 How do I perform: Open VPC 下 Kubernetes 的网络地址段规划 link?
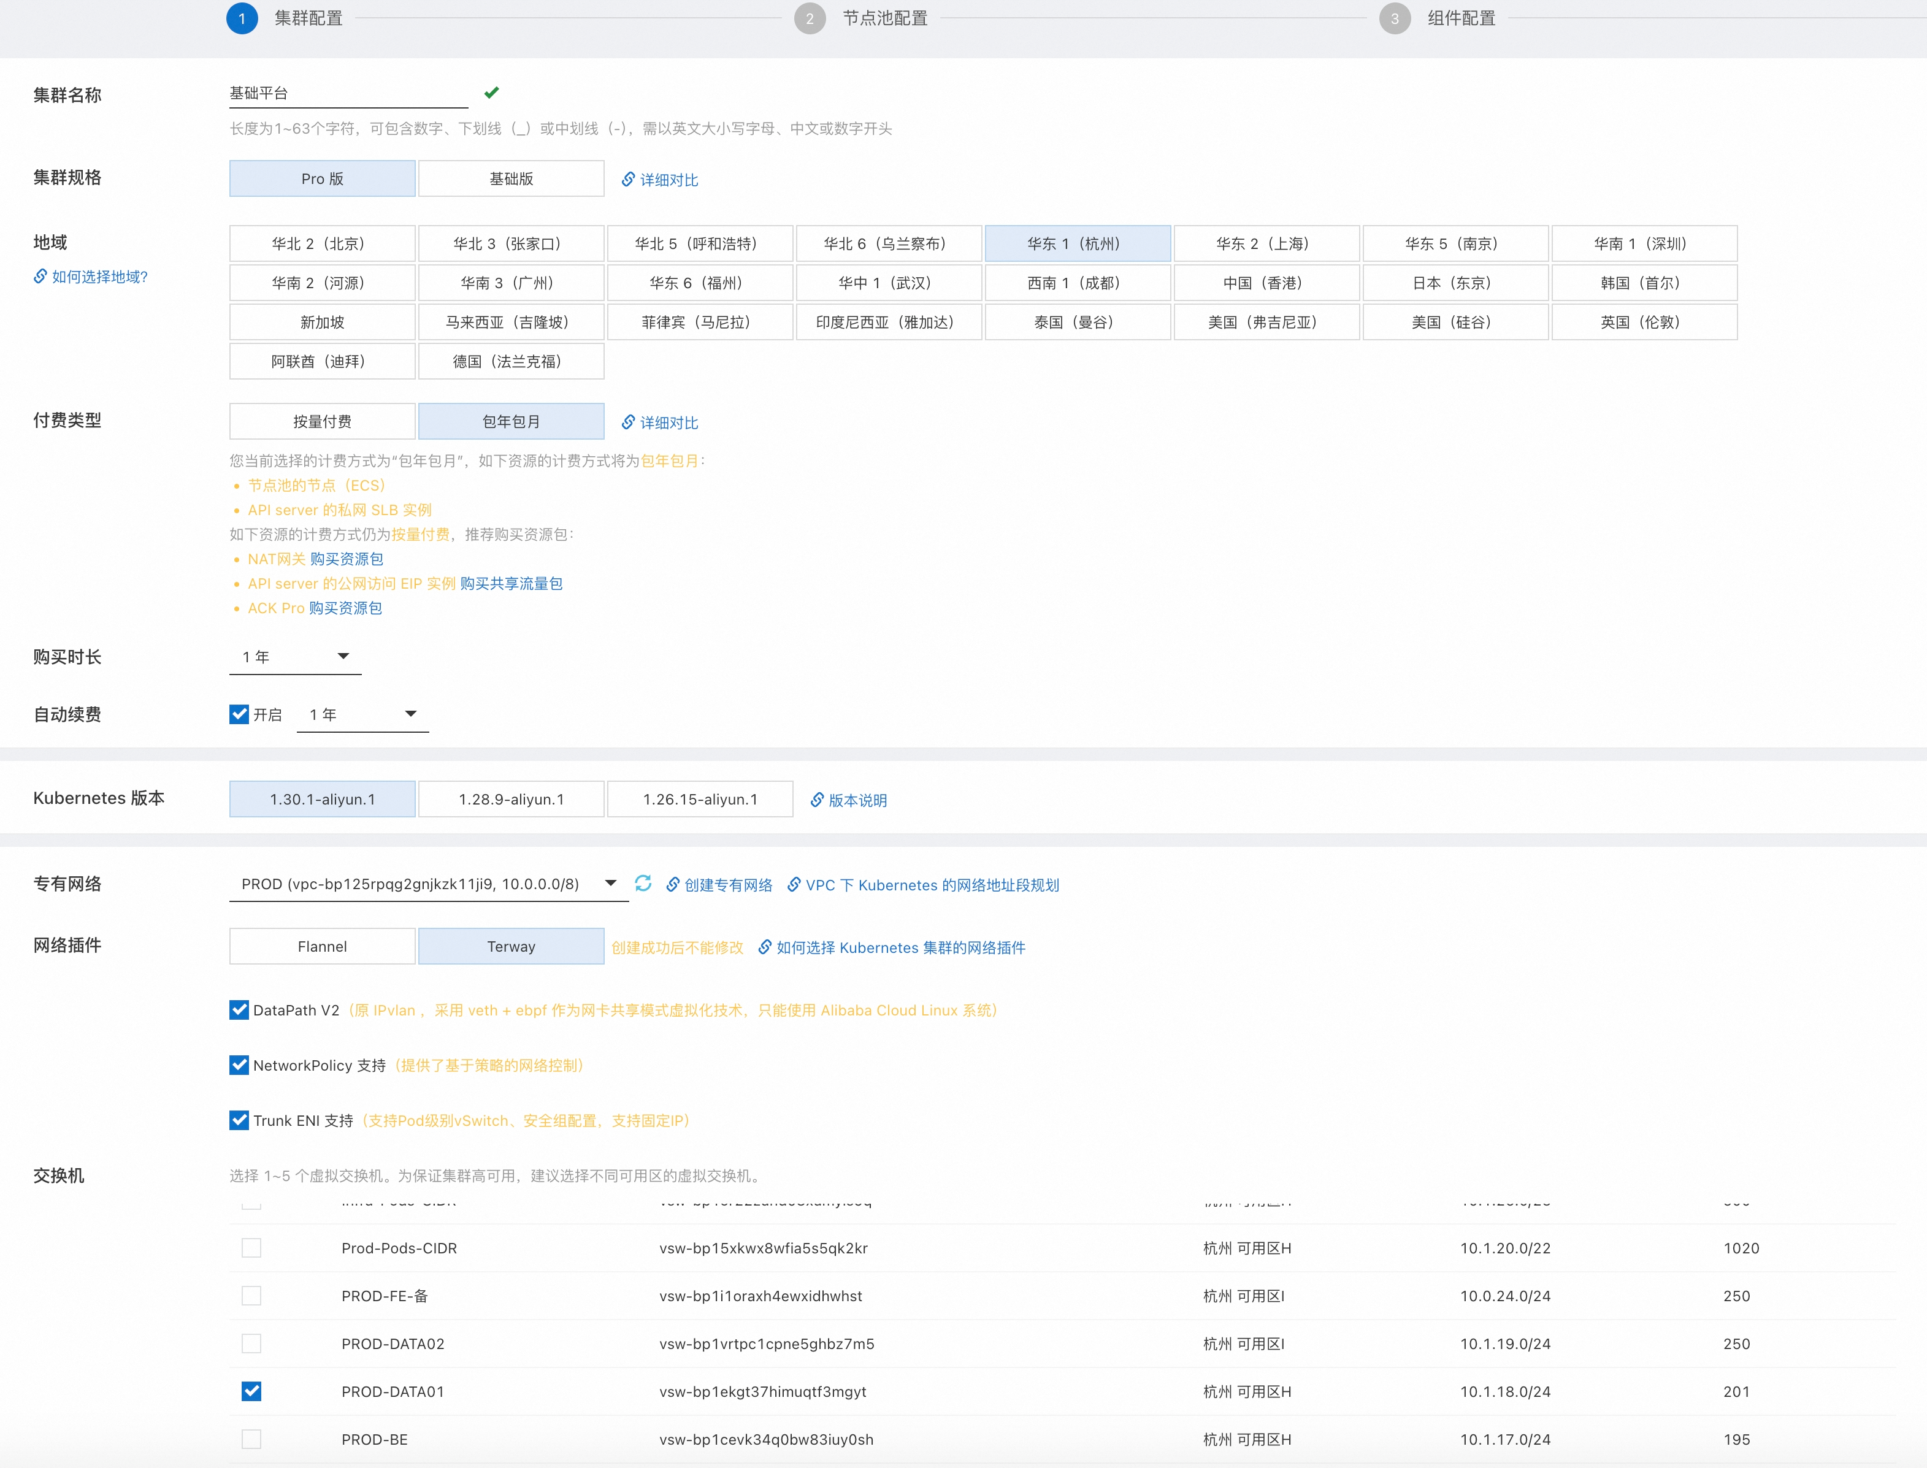click(923, 885)
